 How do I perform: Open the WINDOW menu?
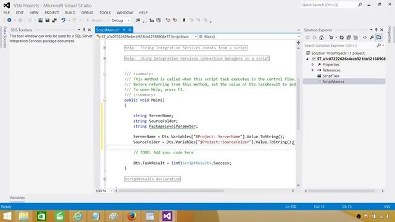[x=125, y=12]
